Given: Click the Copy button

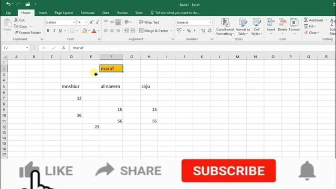Looking at the screenshot, I should coord(20,26).
